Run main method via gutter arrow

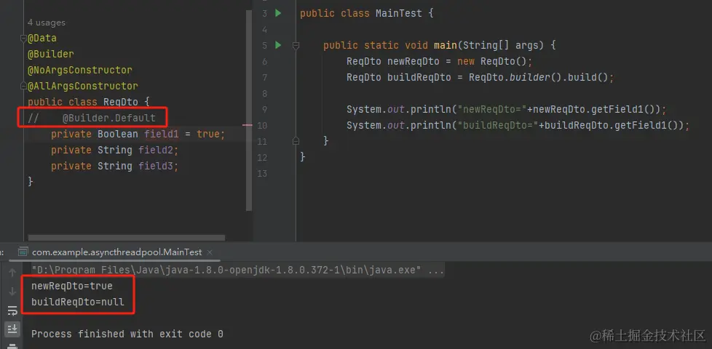pyautogui.click(x=278, y=45)
